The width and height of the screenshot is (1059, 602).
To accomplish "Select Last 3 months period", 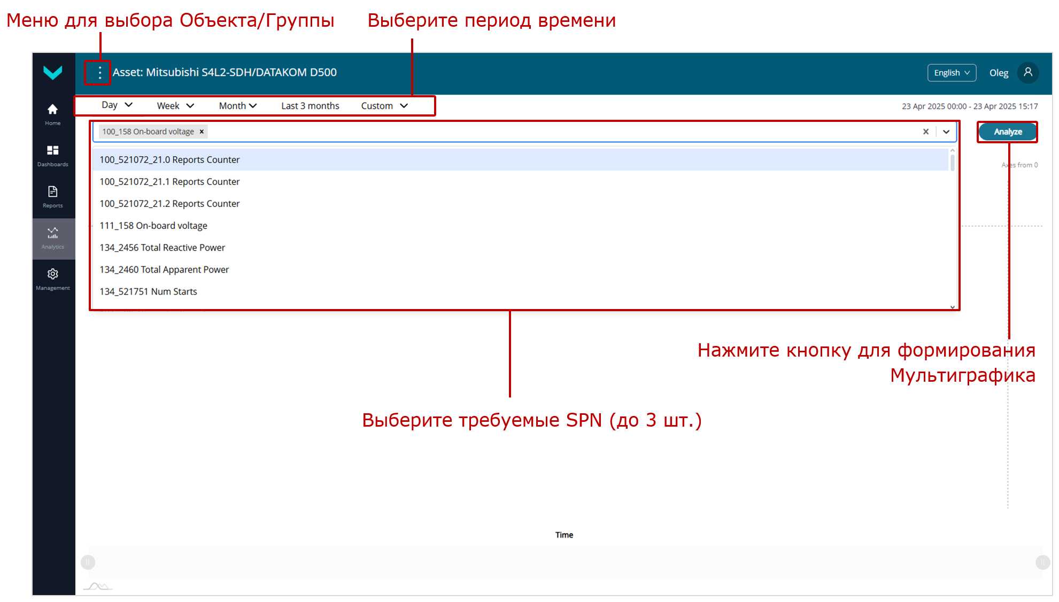I will (x=310, y=106).
